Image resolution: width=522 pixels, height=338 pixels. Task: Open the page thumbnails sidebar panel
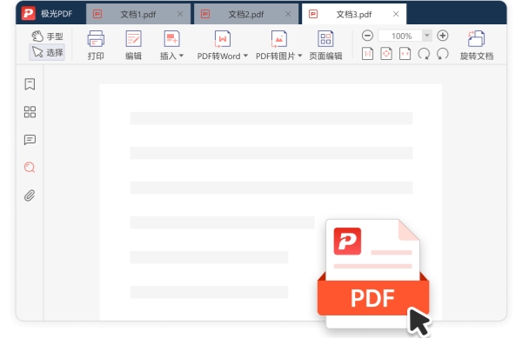coord(30,112)
